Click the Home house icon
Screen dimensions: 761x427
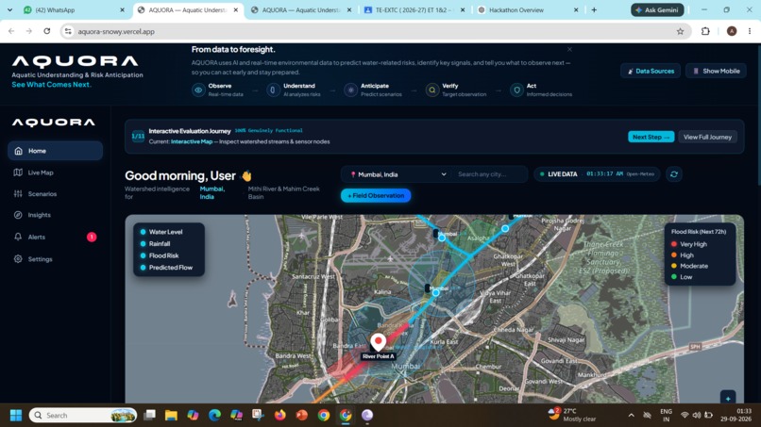pos(19,151)
